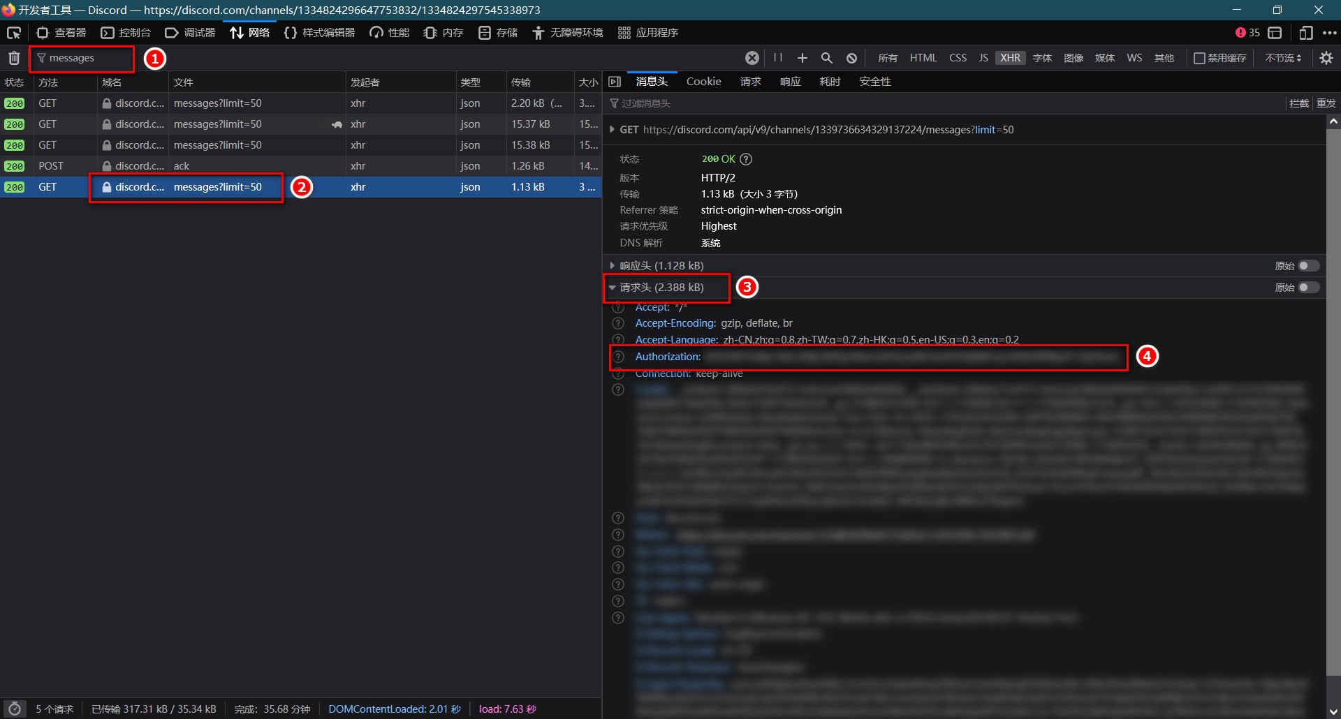Enable the 禁用缓存 checkbox
1341x719 pixels.
pos(1199,58)
